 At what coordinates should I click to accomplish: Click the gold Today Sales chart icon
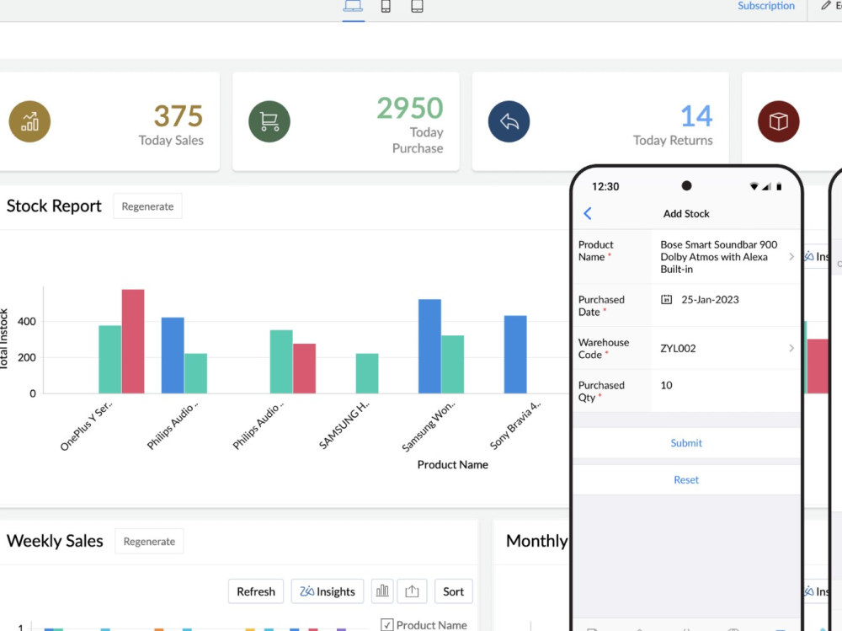29,121
